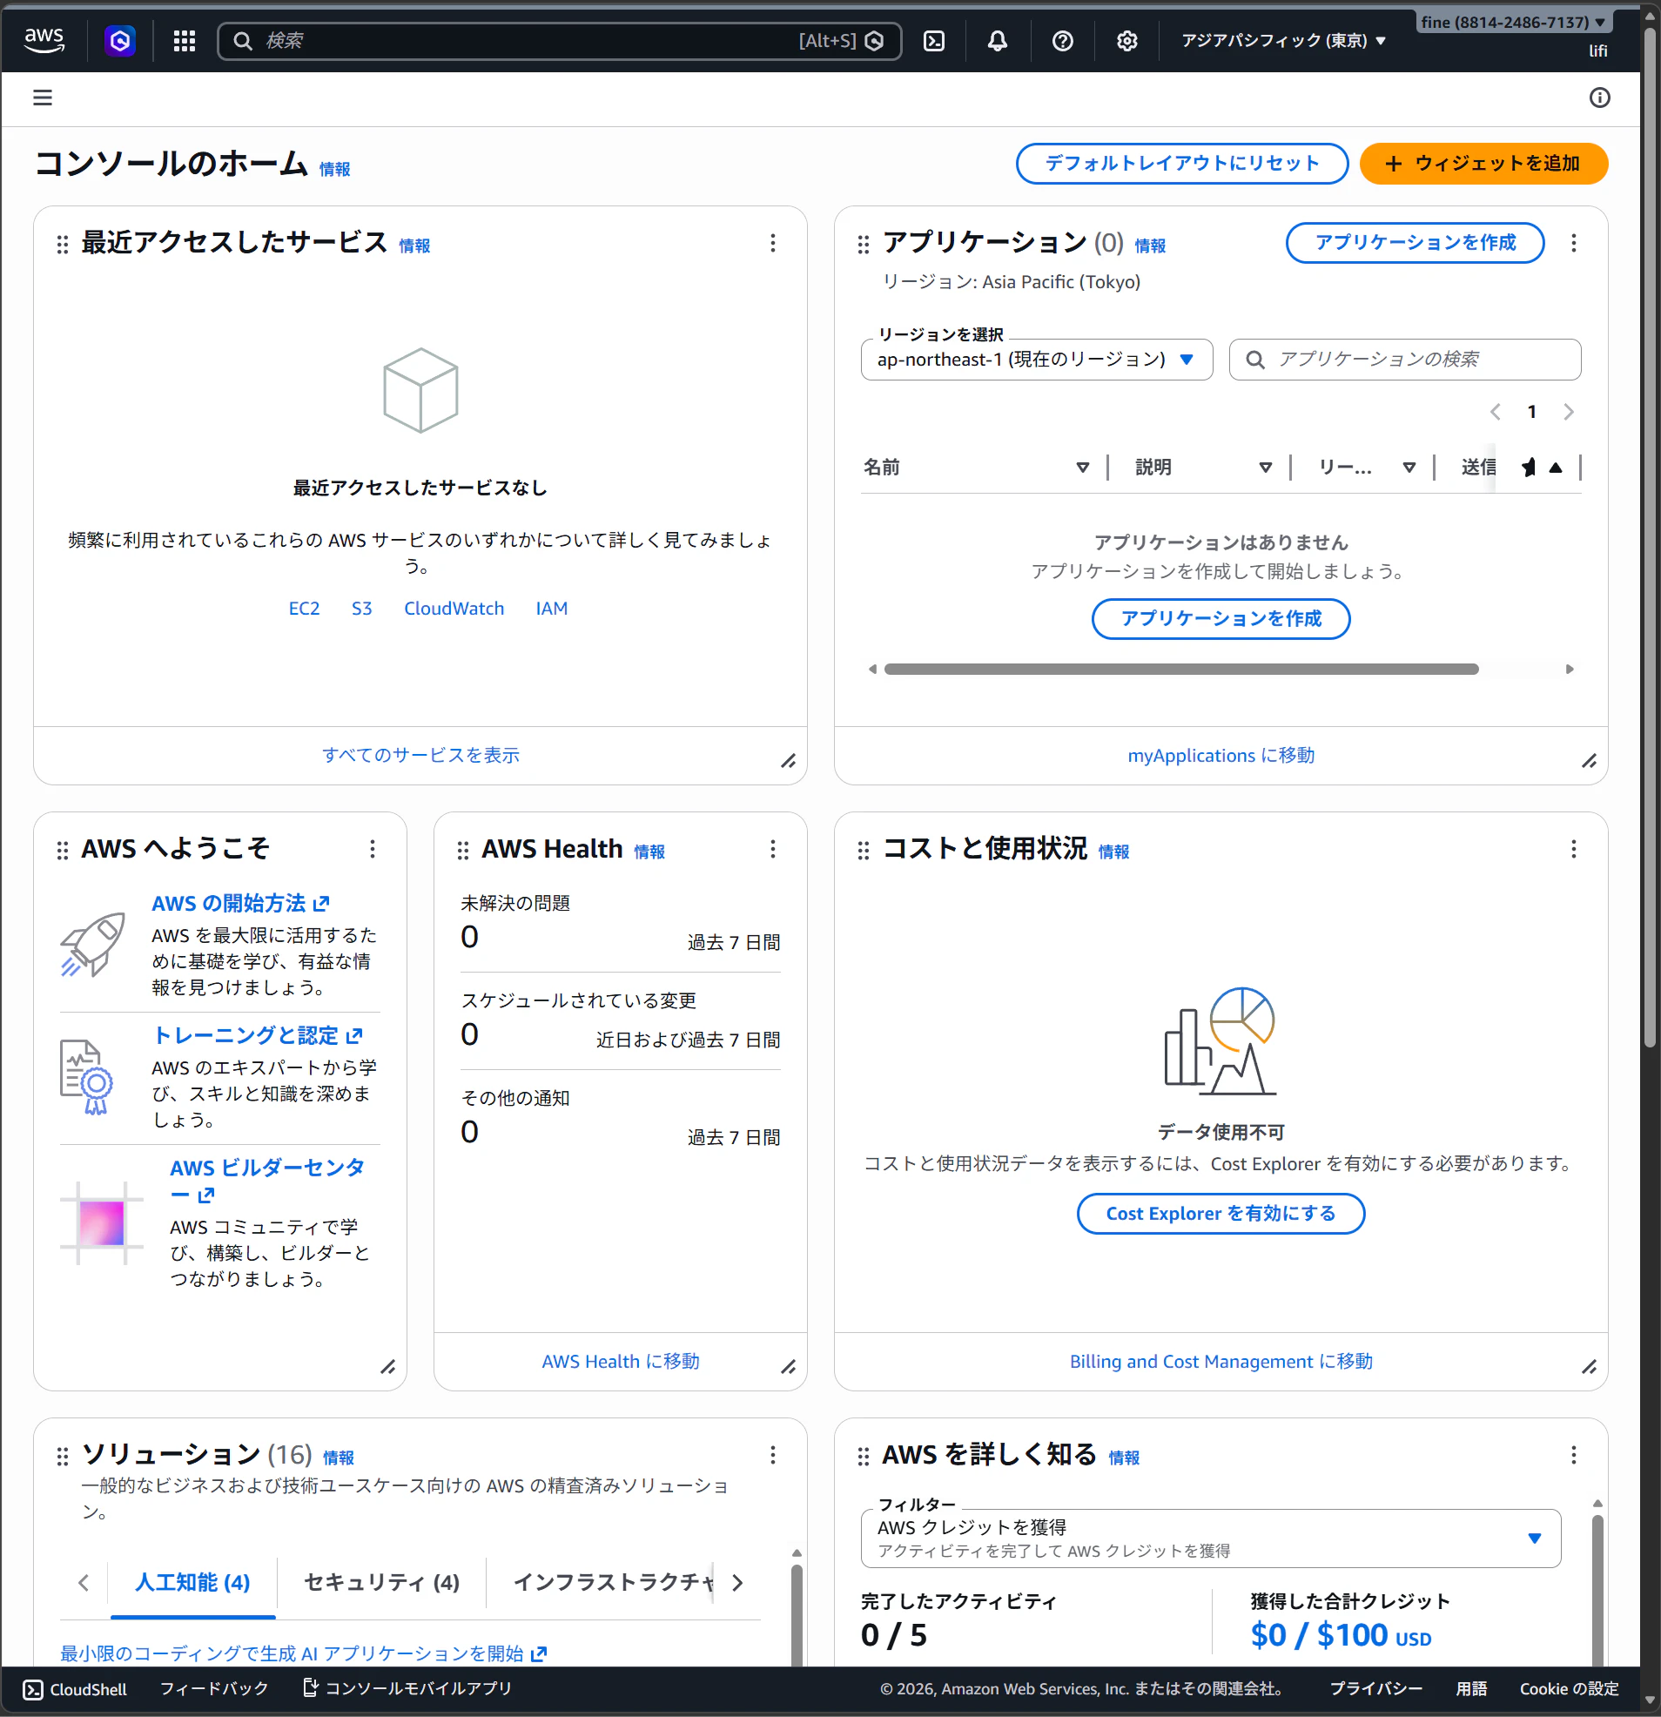Click the drag handle of アプリケーション widget
The width and height of the screenshot is (1661, 1717).
(x=863, y=245)
